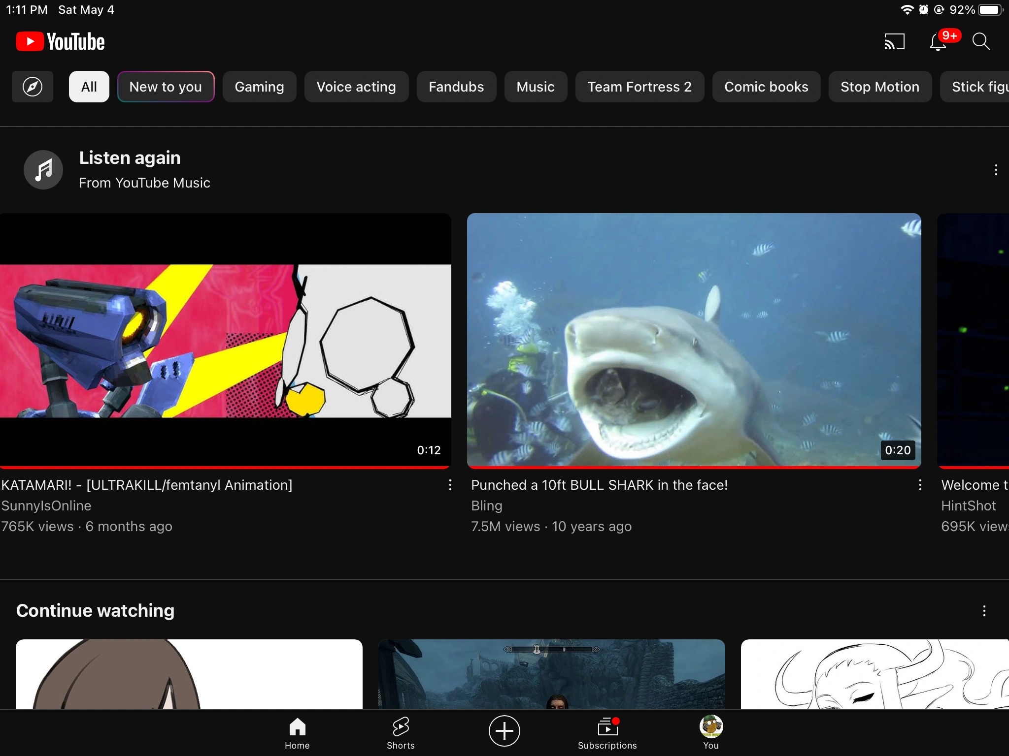This screenshot has width=1009, height=756.
Task: Enable the Team Fortress 2 filter chip
Action: coord(639,87)
